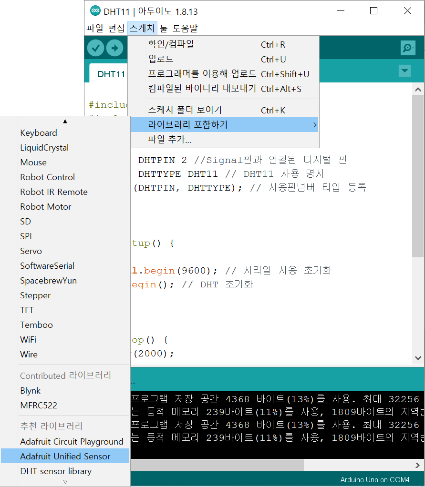This screenshot has height=487, width=425.
Task: Include the Keyboard library
Action: [x=65, y=133]
